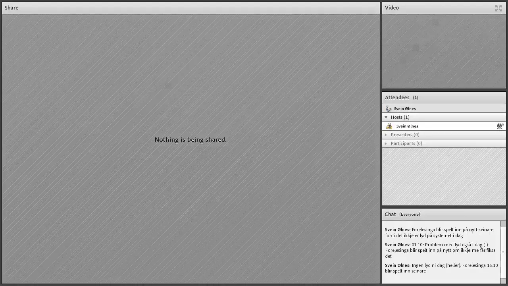Click the chat message starting "Forelesinga blir spelt inn"
This screenshot has height=286, width=508.
coord(439,232)
